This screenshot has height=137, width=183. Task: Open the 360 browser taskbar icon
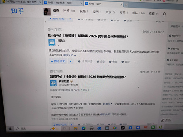(160, 127)
